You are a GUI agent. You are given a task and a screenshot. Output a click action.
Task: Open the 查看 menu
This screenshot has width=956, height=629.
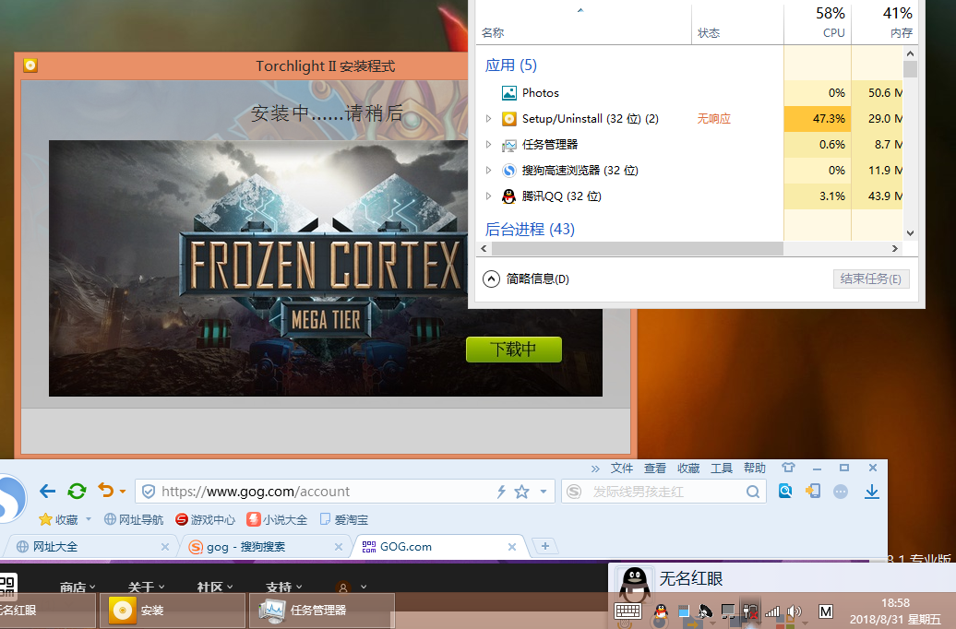click(x=655, y=469)
